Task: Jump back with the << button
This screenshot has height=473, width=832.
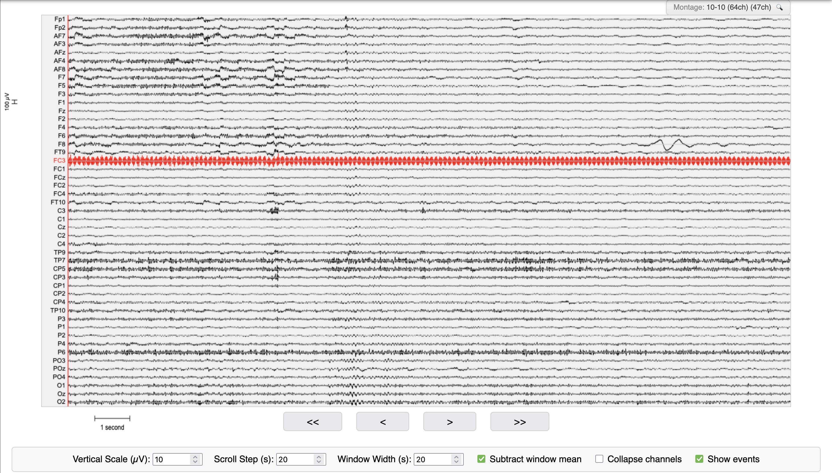Action: (x=312, y=422)
